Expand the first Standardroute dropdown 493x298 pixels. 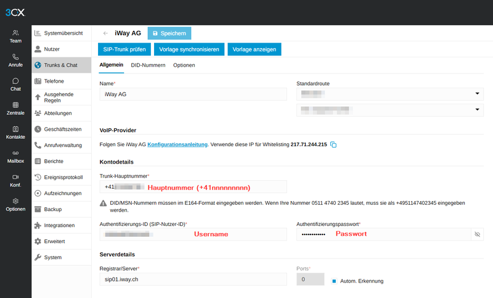390,94
